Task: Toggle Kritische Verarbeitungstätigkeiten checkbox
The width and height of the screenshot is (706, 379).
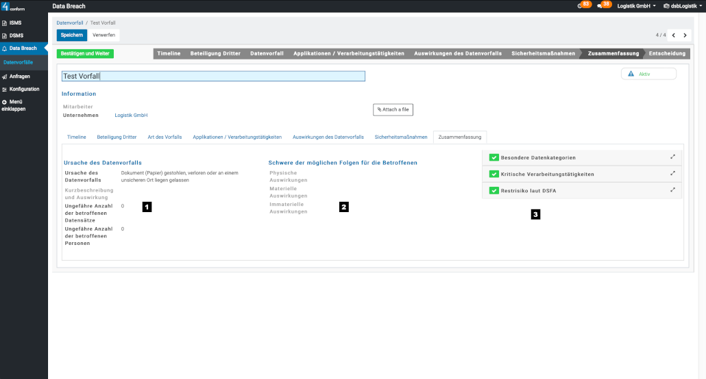Action: coord(494,174)
